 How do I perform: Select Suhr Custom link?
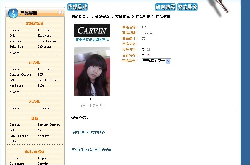pos(47,41)
